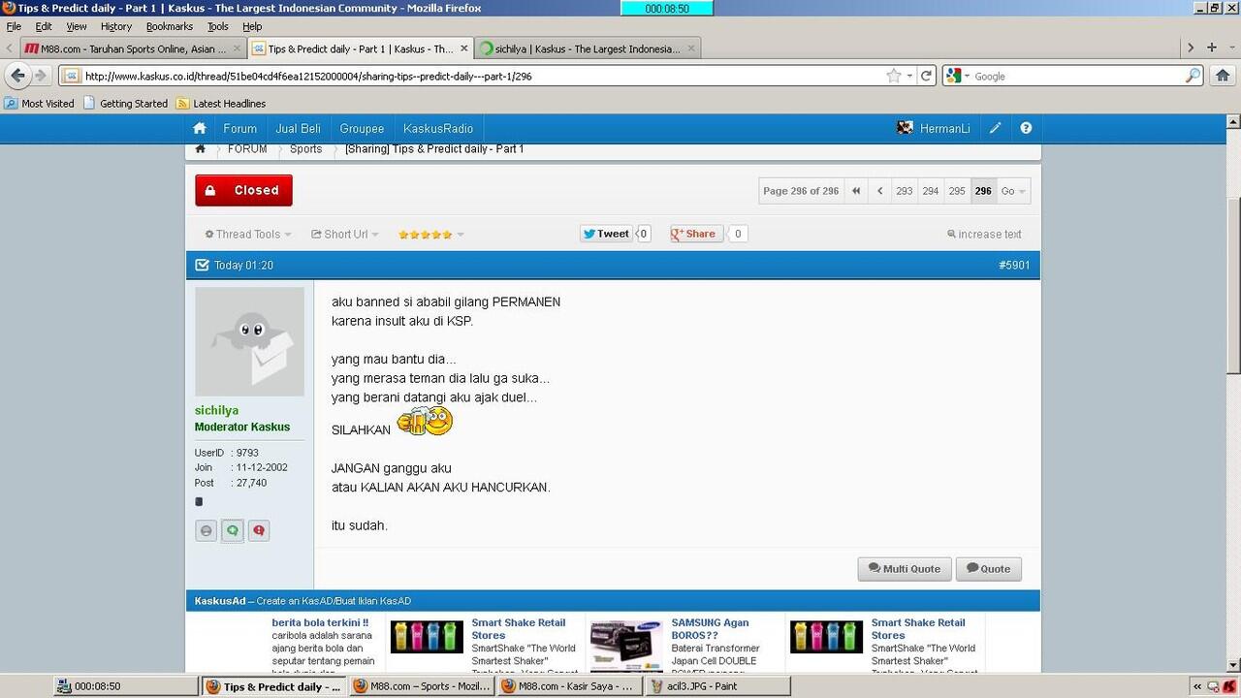Switch to the sichilya Kaskus tab
This screenshot has height=698, width=1241.
point(587,48)
